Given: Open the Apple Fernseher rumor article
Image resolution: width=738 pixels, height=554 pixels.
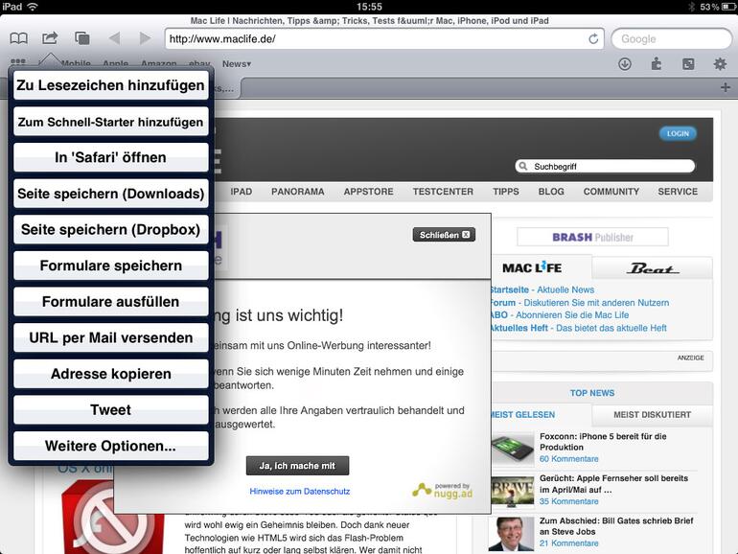Looking at the screenshot, I should [613, 484].
